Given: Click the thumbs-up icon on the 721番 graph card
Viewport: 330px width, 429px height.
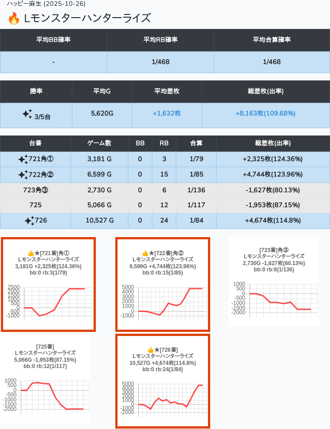Looking at the screenshot, I should click(31, 253).
